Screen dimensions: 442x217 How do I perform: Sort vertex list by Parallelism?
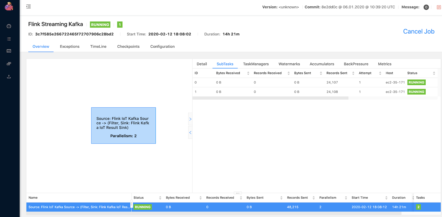point(346,198)
